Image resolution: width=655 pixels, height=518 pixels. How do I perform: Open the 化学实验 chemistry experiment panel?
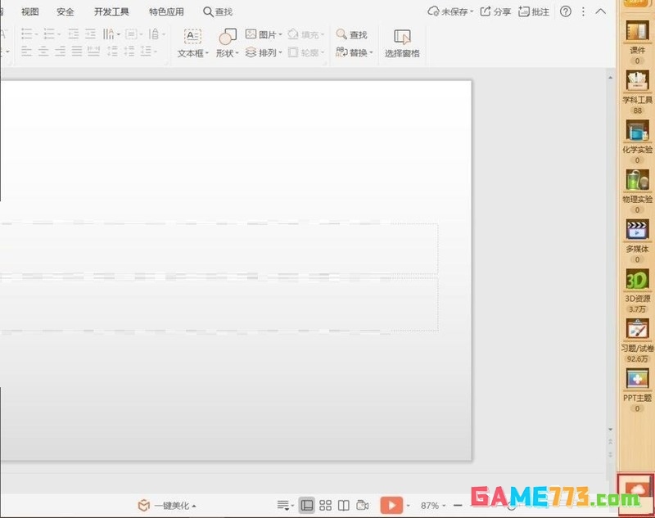click(x=637, y=132)
